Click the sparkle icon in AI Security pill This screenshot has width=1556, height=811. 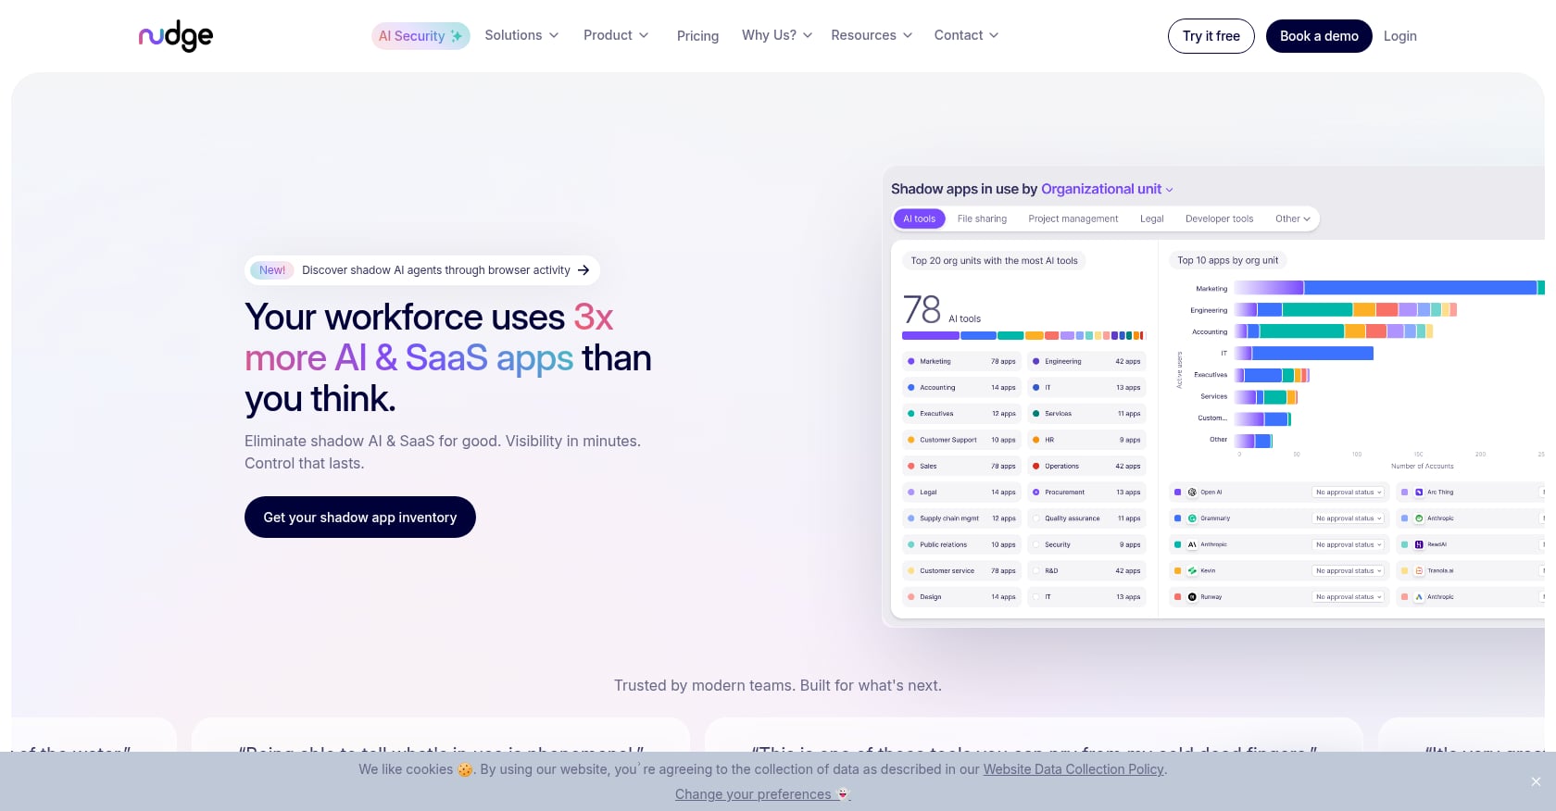(457, 36)
